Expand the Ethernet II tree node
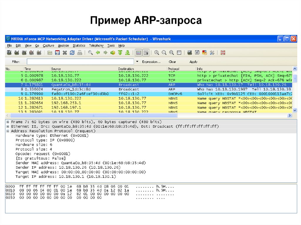 point(8,126)
